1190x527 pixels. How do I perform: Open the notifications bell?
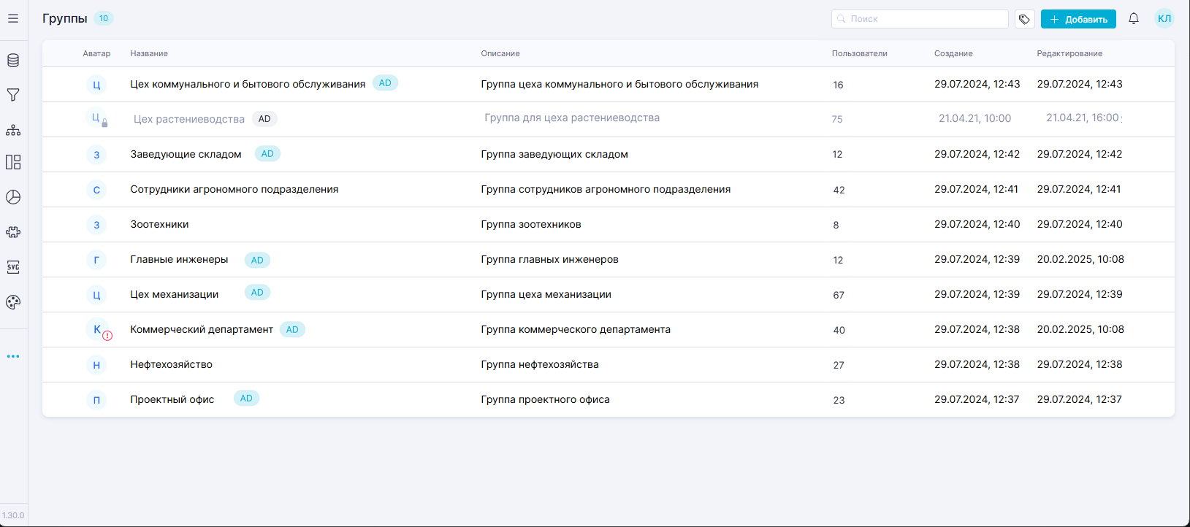click(1133, 19)
